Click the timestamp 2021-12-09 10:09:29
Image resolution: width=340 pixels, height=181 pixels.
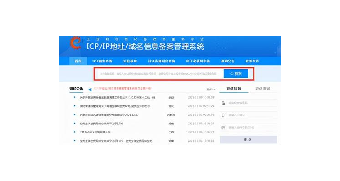[x=201, y=97]
